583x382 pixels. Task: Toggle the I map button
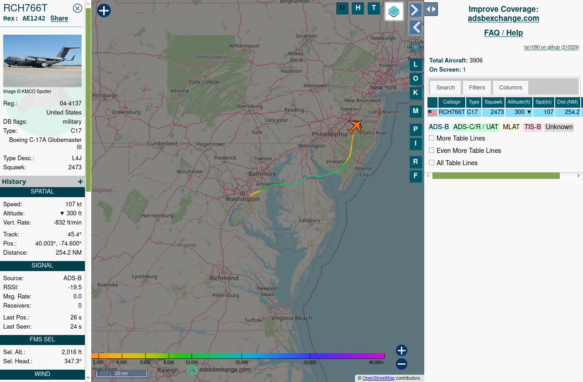click(416, 144)
